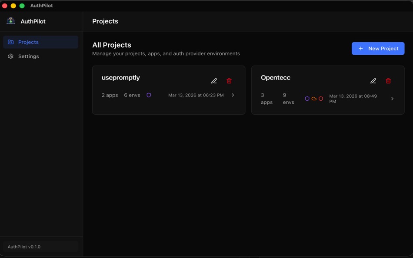Viewport: 413px width, 258px height.
Task: Click the '2 apps' count on usepromptly
Action: [110, 95]
